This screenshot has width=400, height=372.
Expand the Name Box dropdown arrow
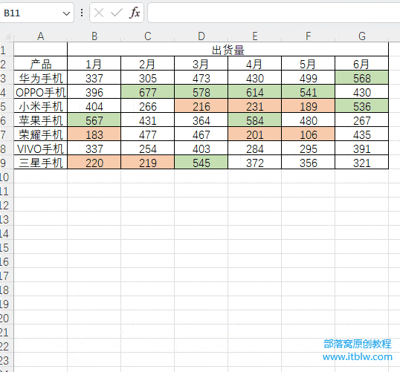(67, 13)
